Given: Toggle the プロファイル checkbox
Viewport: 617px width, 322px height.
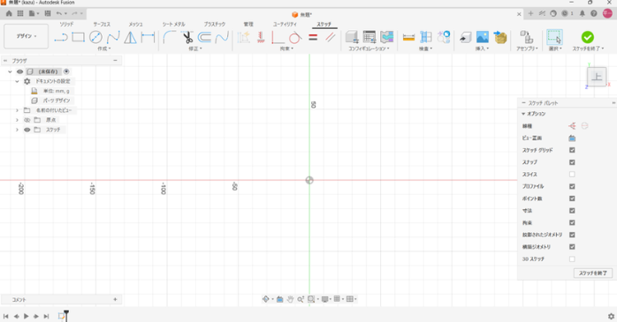Looking at the screenshot, I should [x=572, y=186].
